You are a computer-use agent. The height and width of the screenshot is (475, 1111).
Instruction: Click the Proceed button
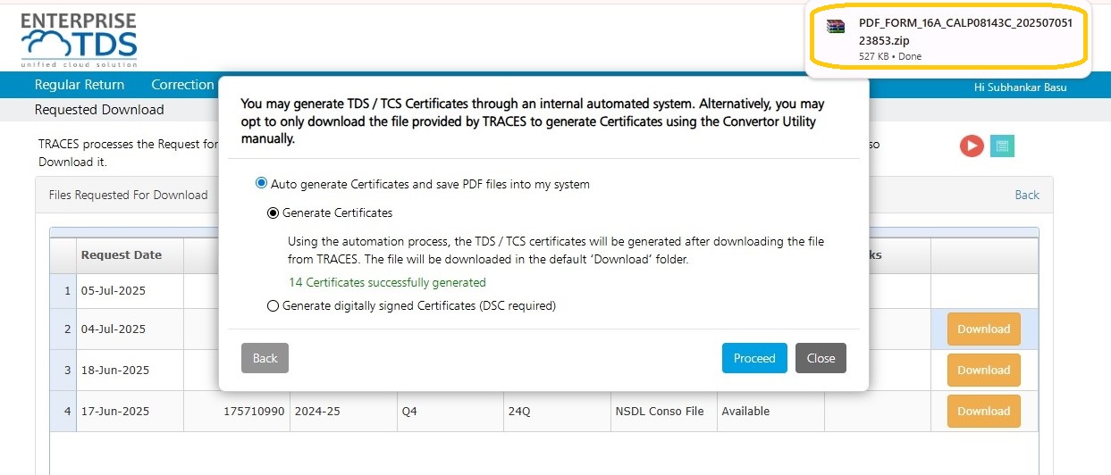(754, 358)
